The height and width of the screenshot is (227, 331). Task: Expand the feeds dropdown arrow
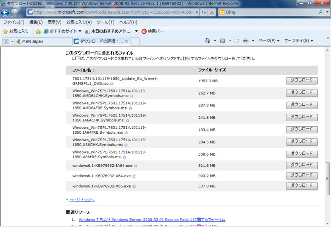[x=230, y=40]
